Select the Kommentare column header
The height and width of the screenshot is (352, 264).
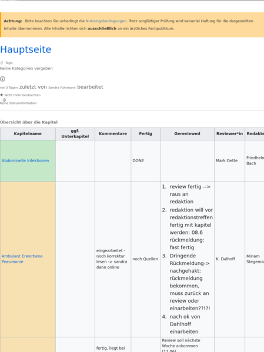[x=113, y=134]
